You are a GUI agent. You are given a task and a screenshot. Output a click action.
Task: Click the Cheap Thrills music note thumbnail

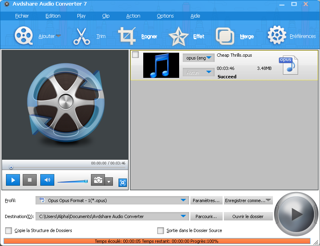161,65
